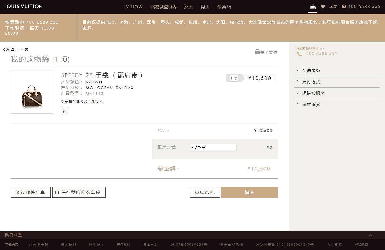385x250 pixels.
Task: Open the 送货到府 shipping method selector
Action: click(x=213, y=147)
